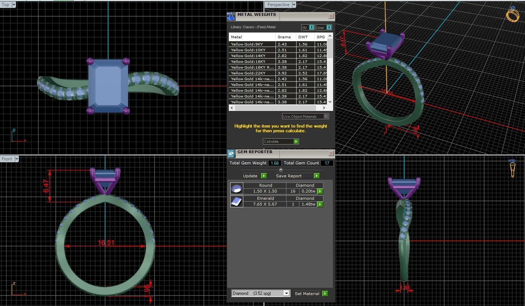Select the Perspective viewport label

[278, 5]
